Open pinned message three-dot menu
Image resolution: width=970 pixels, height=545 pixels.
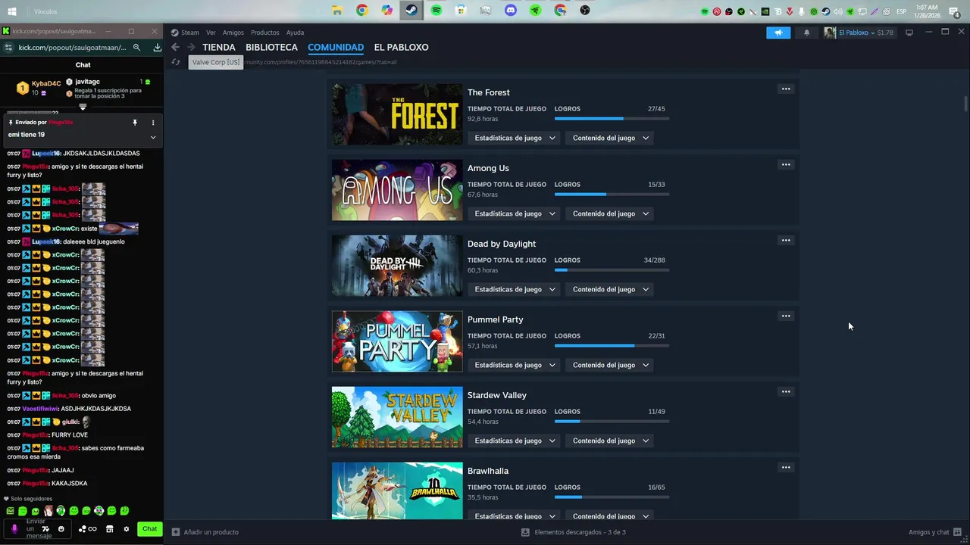point(152,123)
